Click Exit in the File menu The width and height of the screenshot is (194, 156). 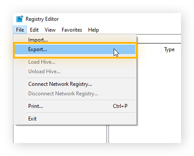[x=75, y=119]
